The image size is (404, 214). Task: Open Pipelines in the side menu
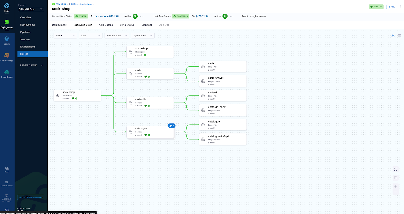click(x=25, y=32)
